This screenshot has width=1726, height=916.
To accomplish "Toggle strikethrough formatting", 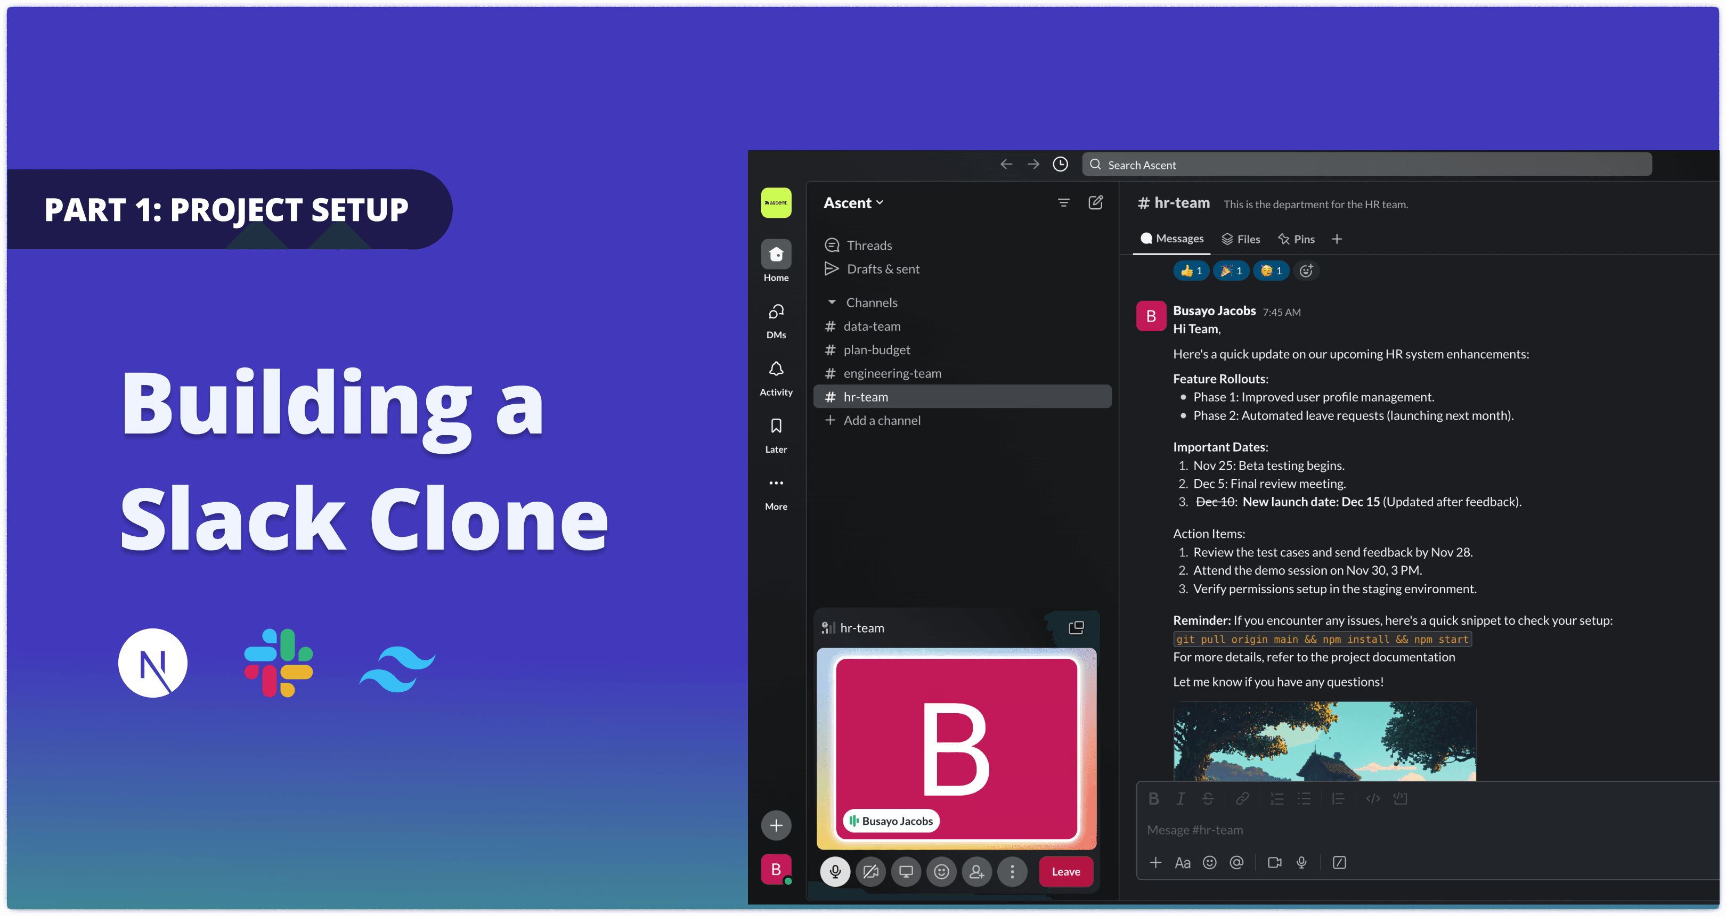I will click(x=1207, y=798).
